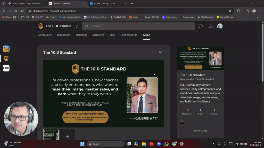
Task: Open the Map tab
Action: pyautogui.click(x=112, y=35)
